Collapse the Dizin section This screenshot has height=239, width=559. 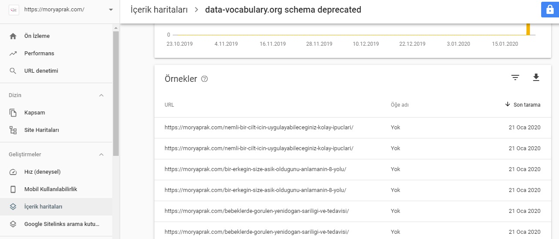101,95
